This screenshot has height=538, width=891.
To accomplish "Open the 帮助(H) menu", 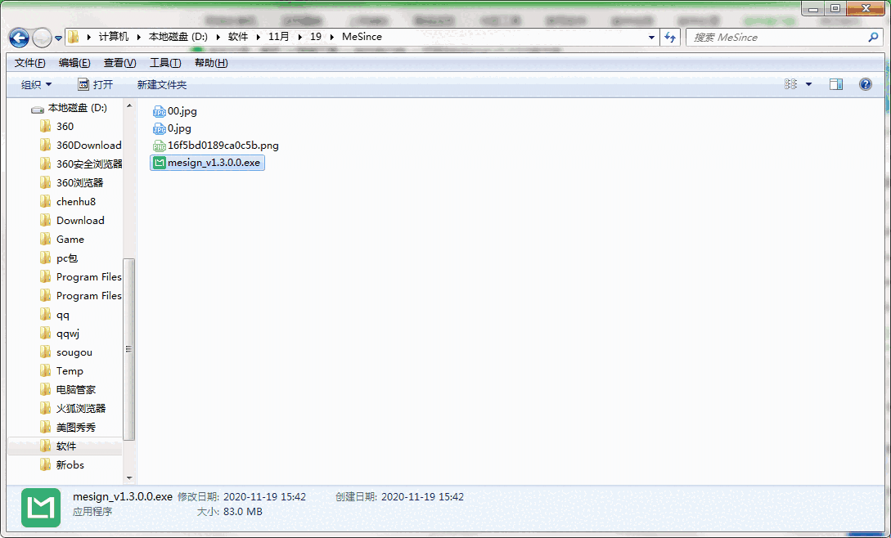I will point(211,63).
